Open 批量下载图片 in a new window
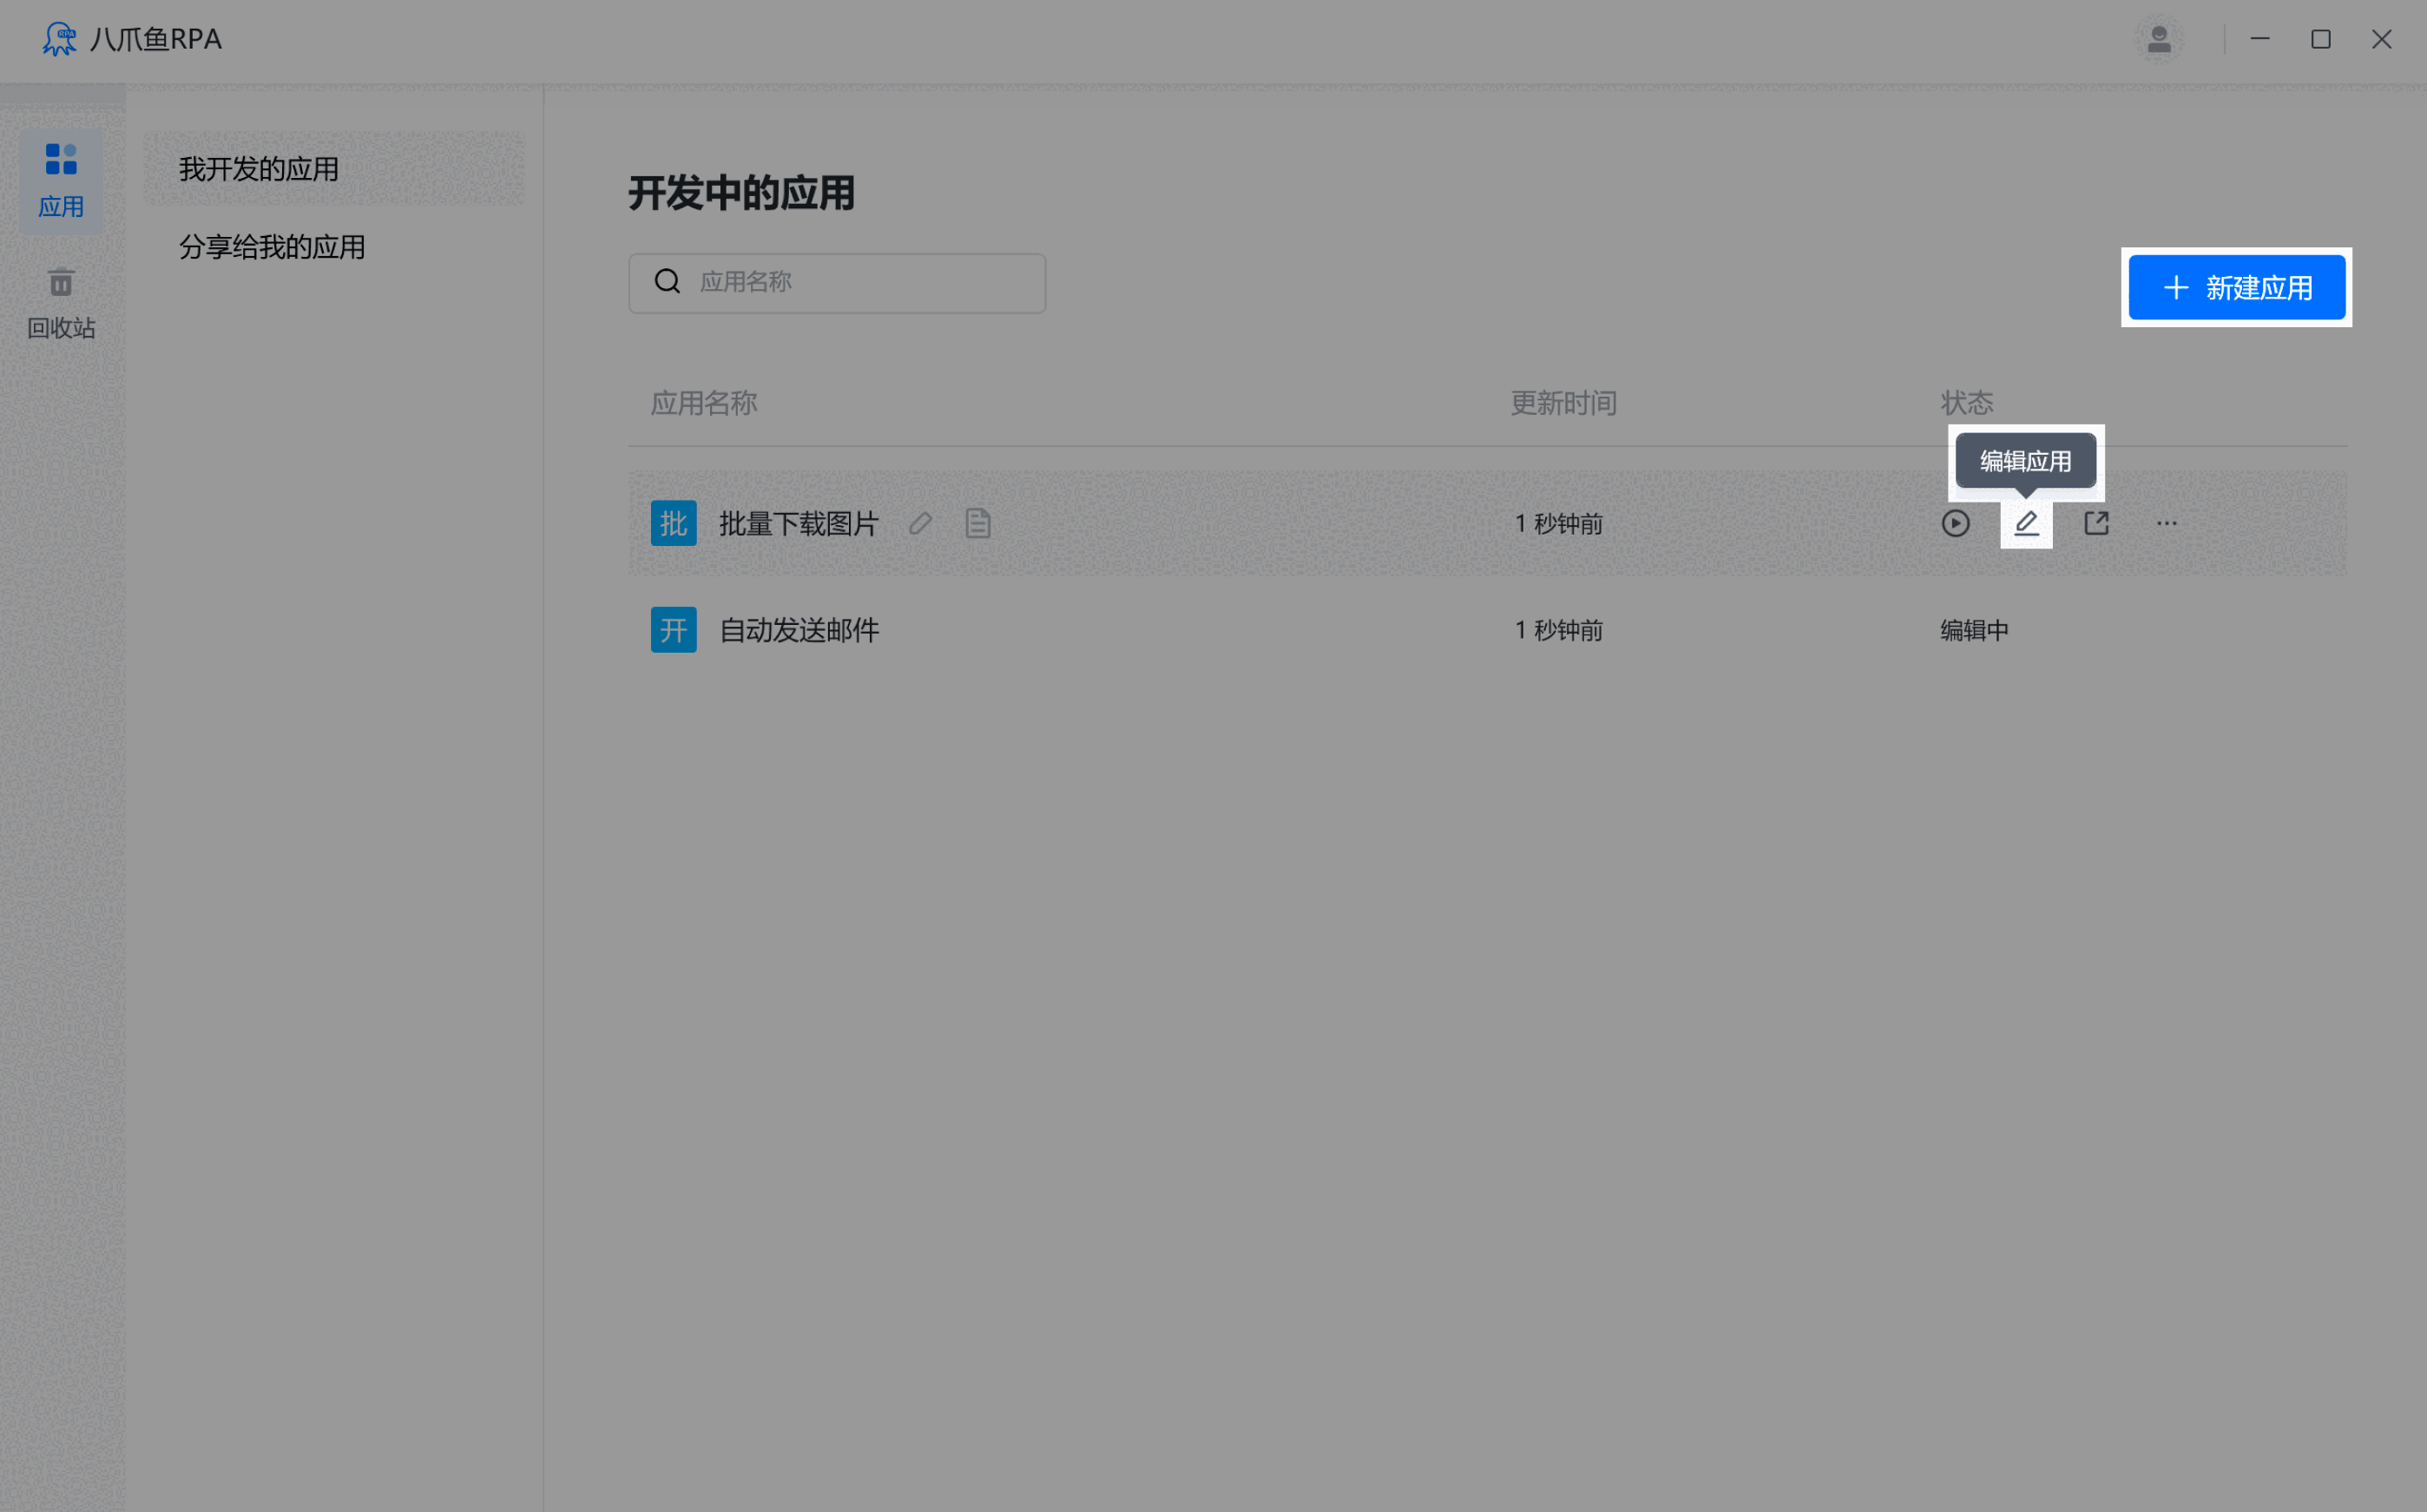Viewport: 2427px width, 1512px height. click(2096, 522)
